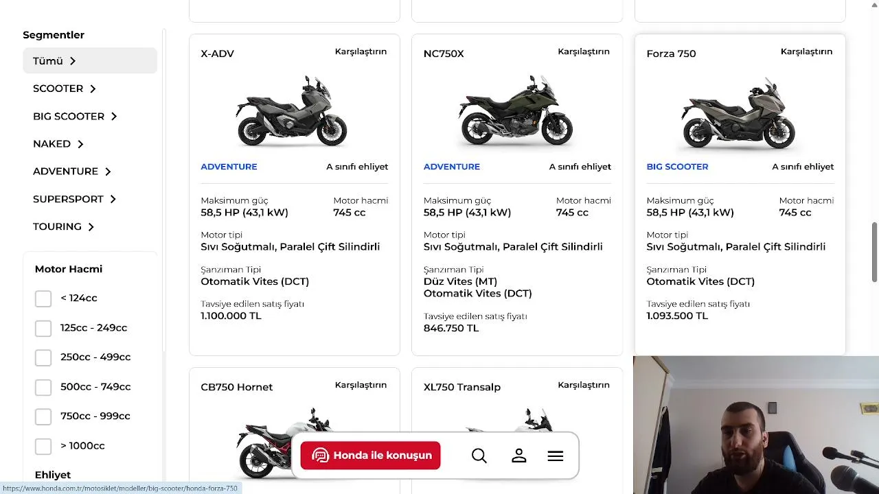Open the search magnifier icon

click(479, 456)
